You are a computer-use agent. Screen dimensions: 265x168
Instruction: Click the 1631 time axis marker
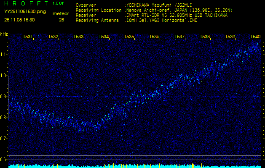pyautogui.click(x=28, y=37)
